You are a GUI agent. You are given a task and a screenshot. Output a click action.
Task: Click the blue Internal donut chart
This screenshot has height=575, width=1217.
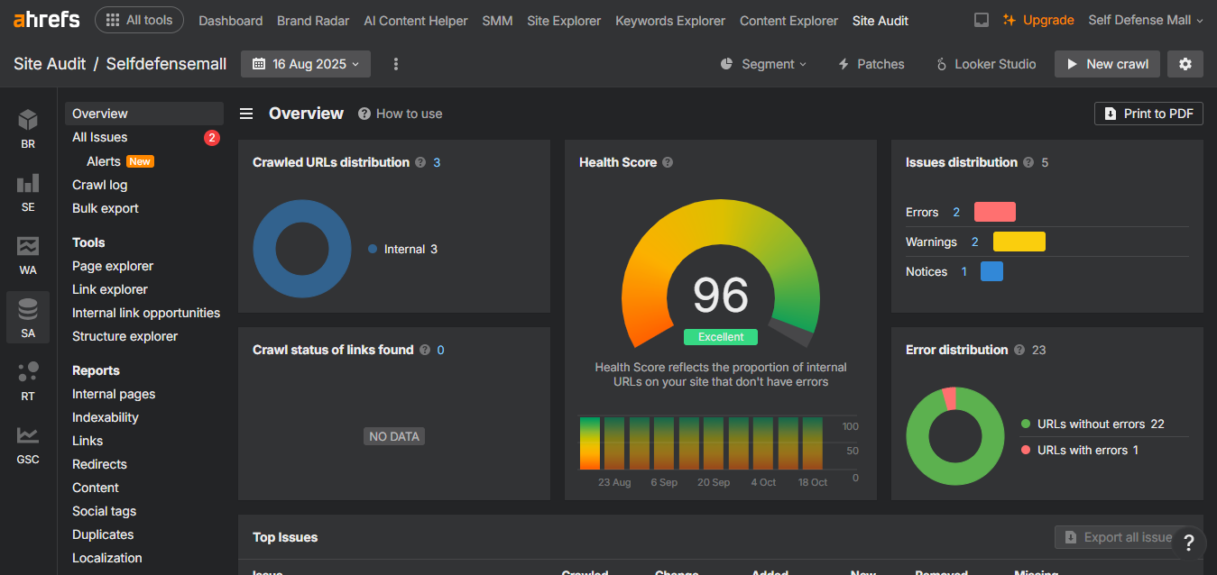coord(301,249)
